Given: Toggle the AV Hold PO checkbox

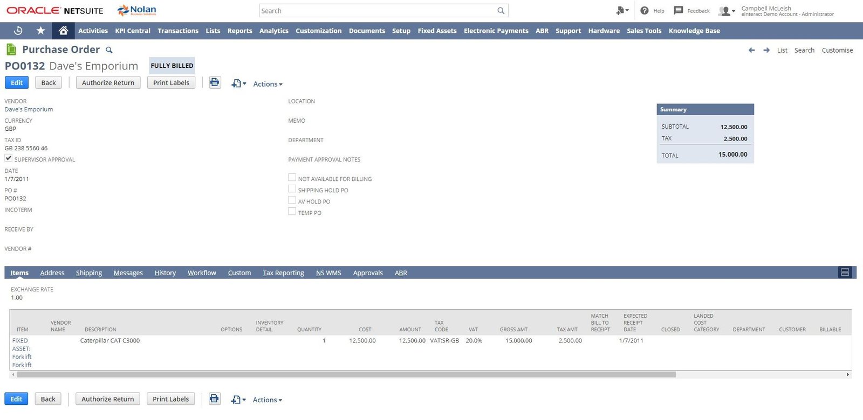Looking at the screenshot, I should tap(292, 200).
